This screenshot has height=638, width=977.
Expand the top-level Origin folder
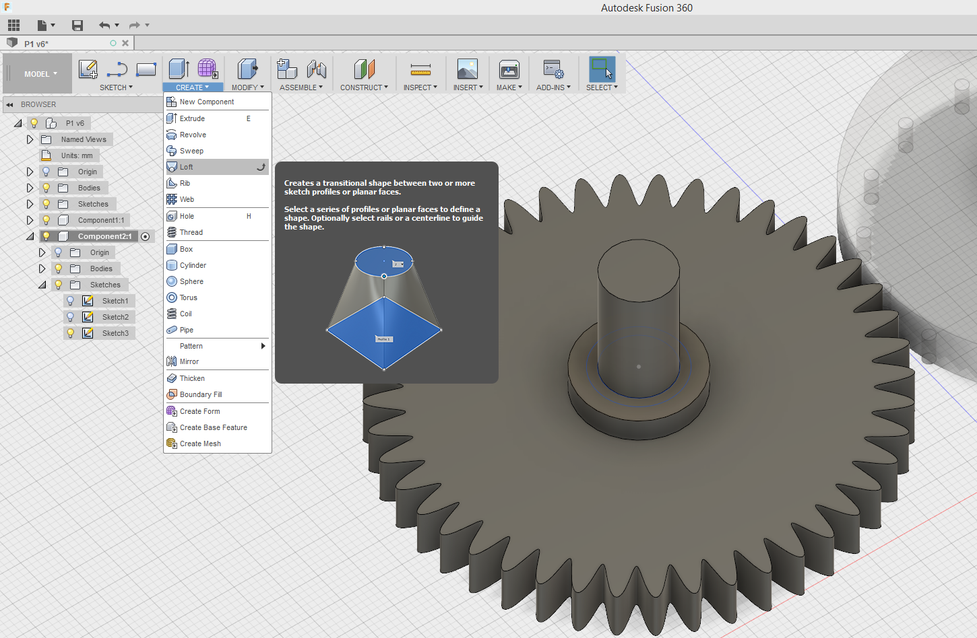coord(30,172)
